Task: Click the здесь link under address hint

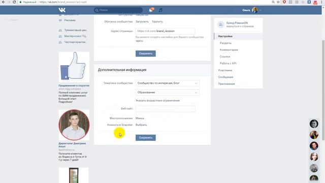Action: [x=139, y=41]
